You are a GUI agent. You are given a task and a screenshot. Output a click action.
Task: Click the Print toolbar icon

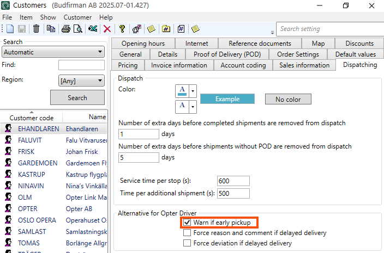(66, 29)
